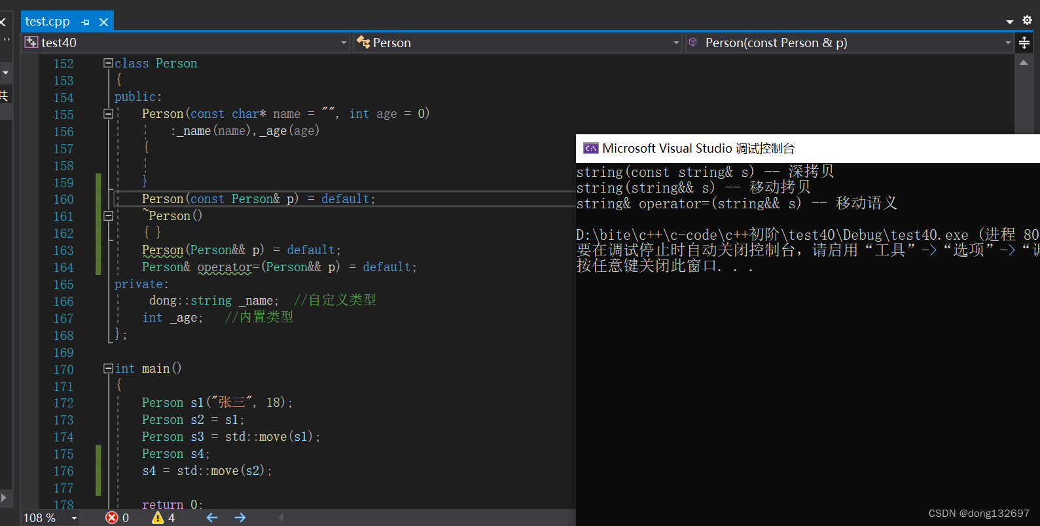Screen dimensions: 1040x526
Task: Click the vertical scrollbar up arrow
Action: click(x=1024, y=63)
